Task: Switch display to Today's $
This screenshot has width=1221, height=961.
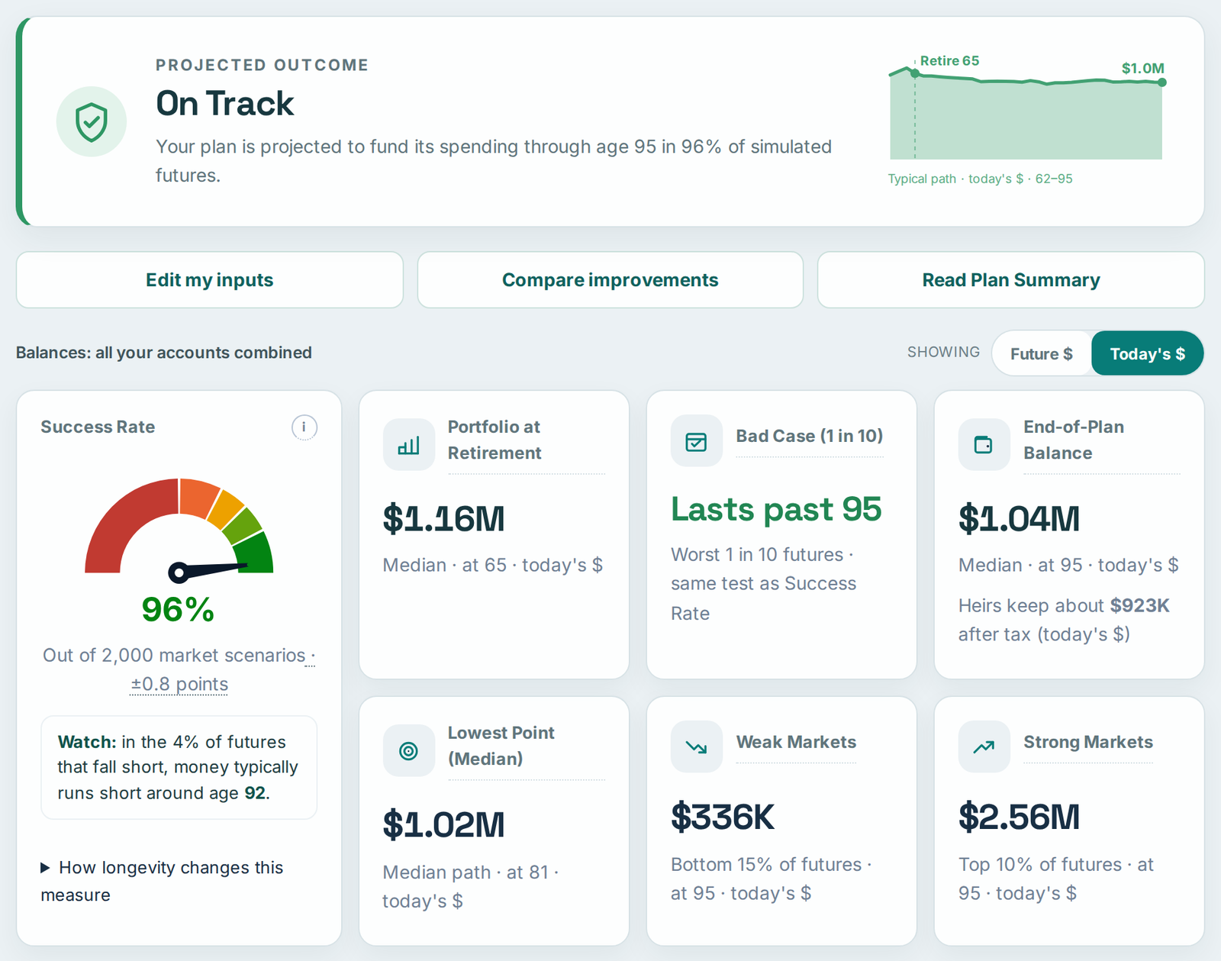Action: pyautogui.click(x=1148, y=353)
